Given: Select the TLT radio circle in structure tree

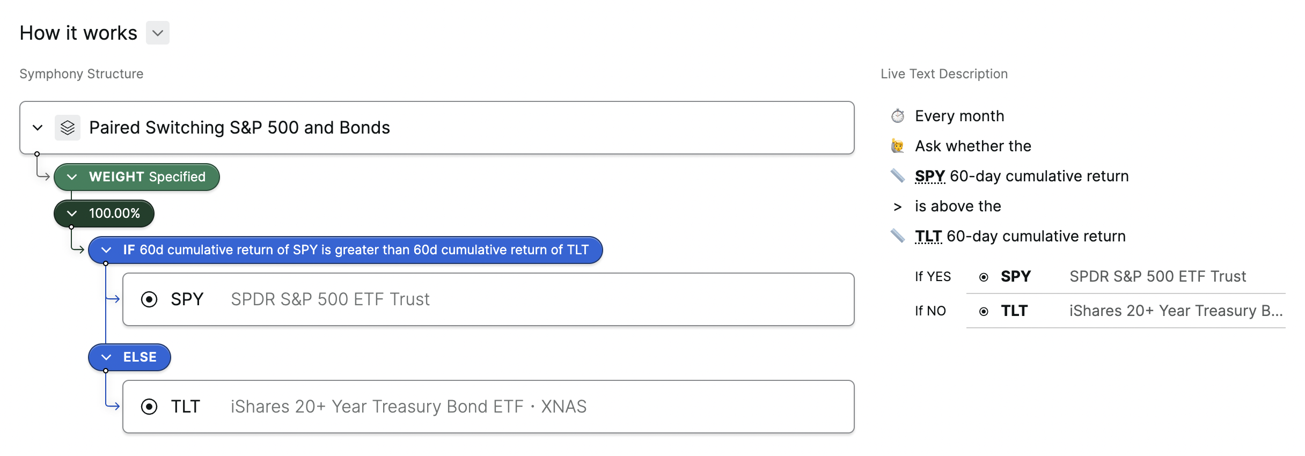Looking at the screenshot, I should coord(149,407).
